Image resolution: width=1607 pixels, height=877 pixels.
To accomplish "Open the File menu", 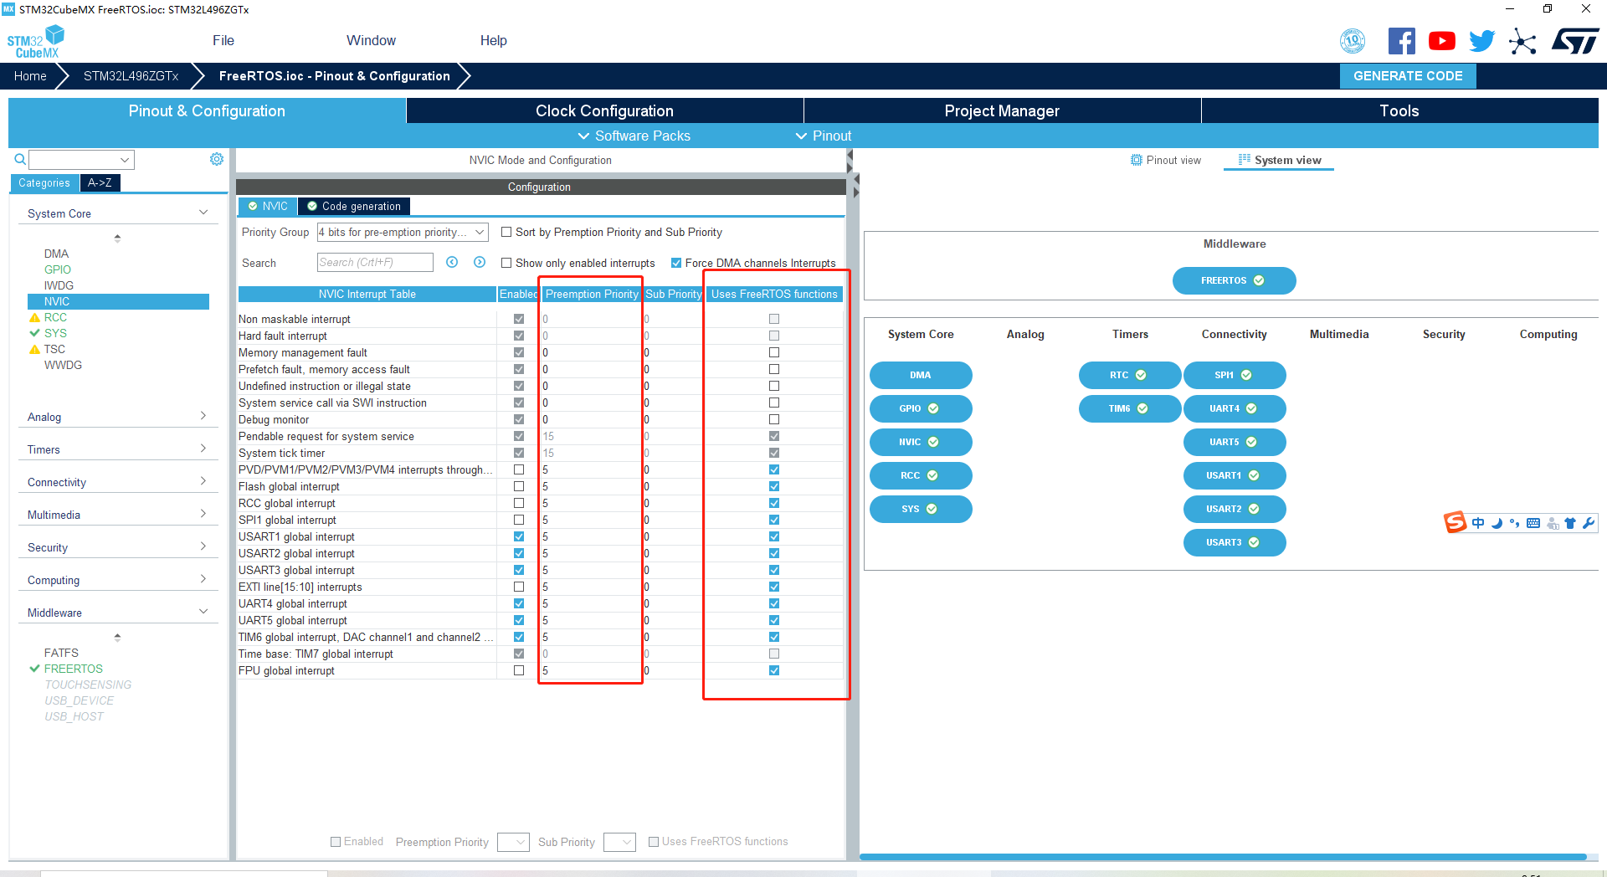I will pos(223,40).
